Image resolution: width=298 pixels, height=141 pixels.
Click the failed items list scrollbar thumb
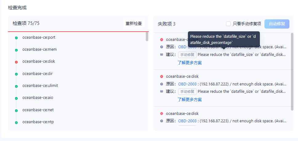click(292, 72)
